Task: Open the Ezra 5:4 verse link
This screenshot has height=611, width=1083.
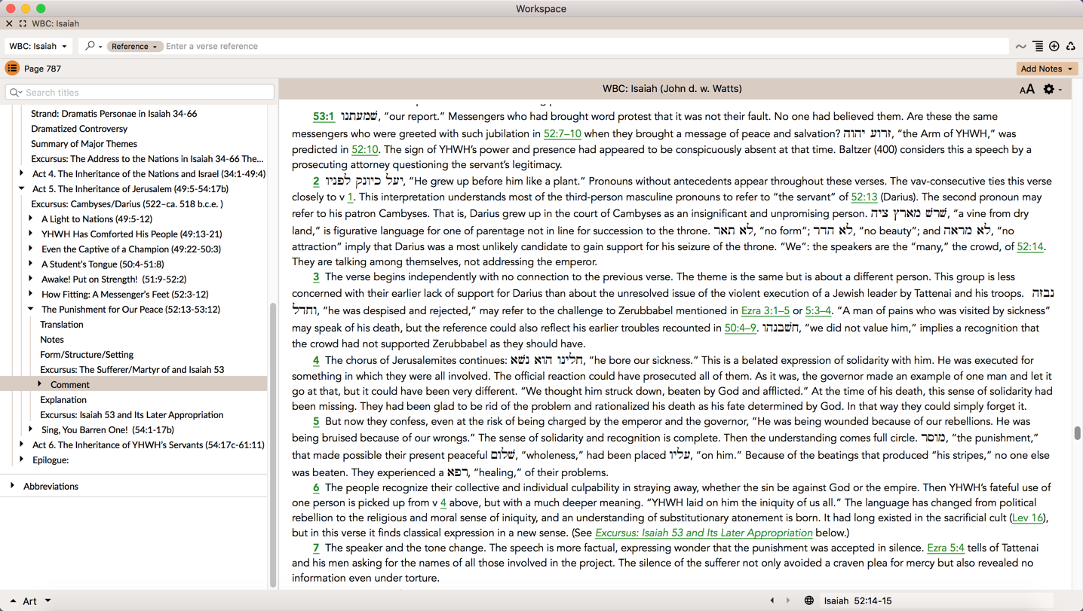Action: click(945, 548)
